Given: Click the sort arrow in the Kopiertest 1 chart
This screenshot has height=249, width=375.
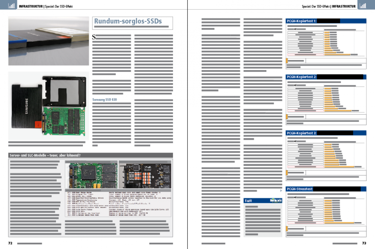Looking at the screenshot, I should point(295,29).
